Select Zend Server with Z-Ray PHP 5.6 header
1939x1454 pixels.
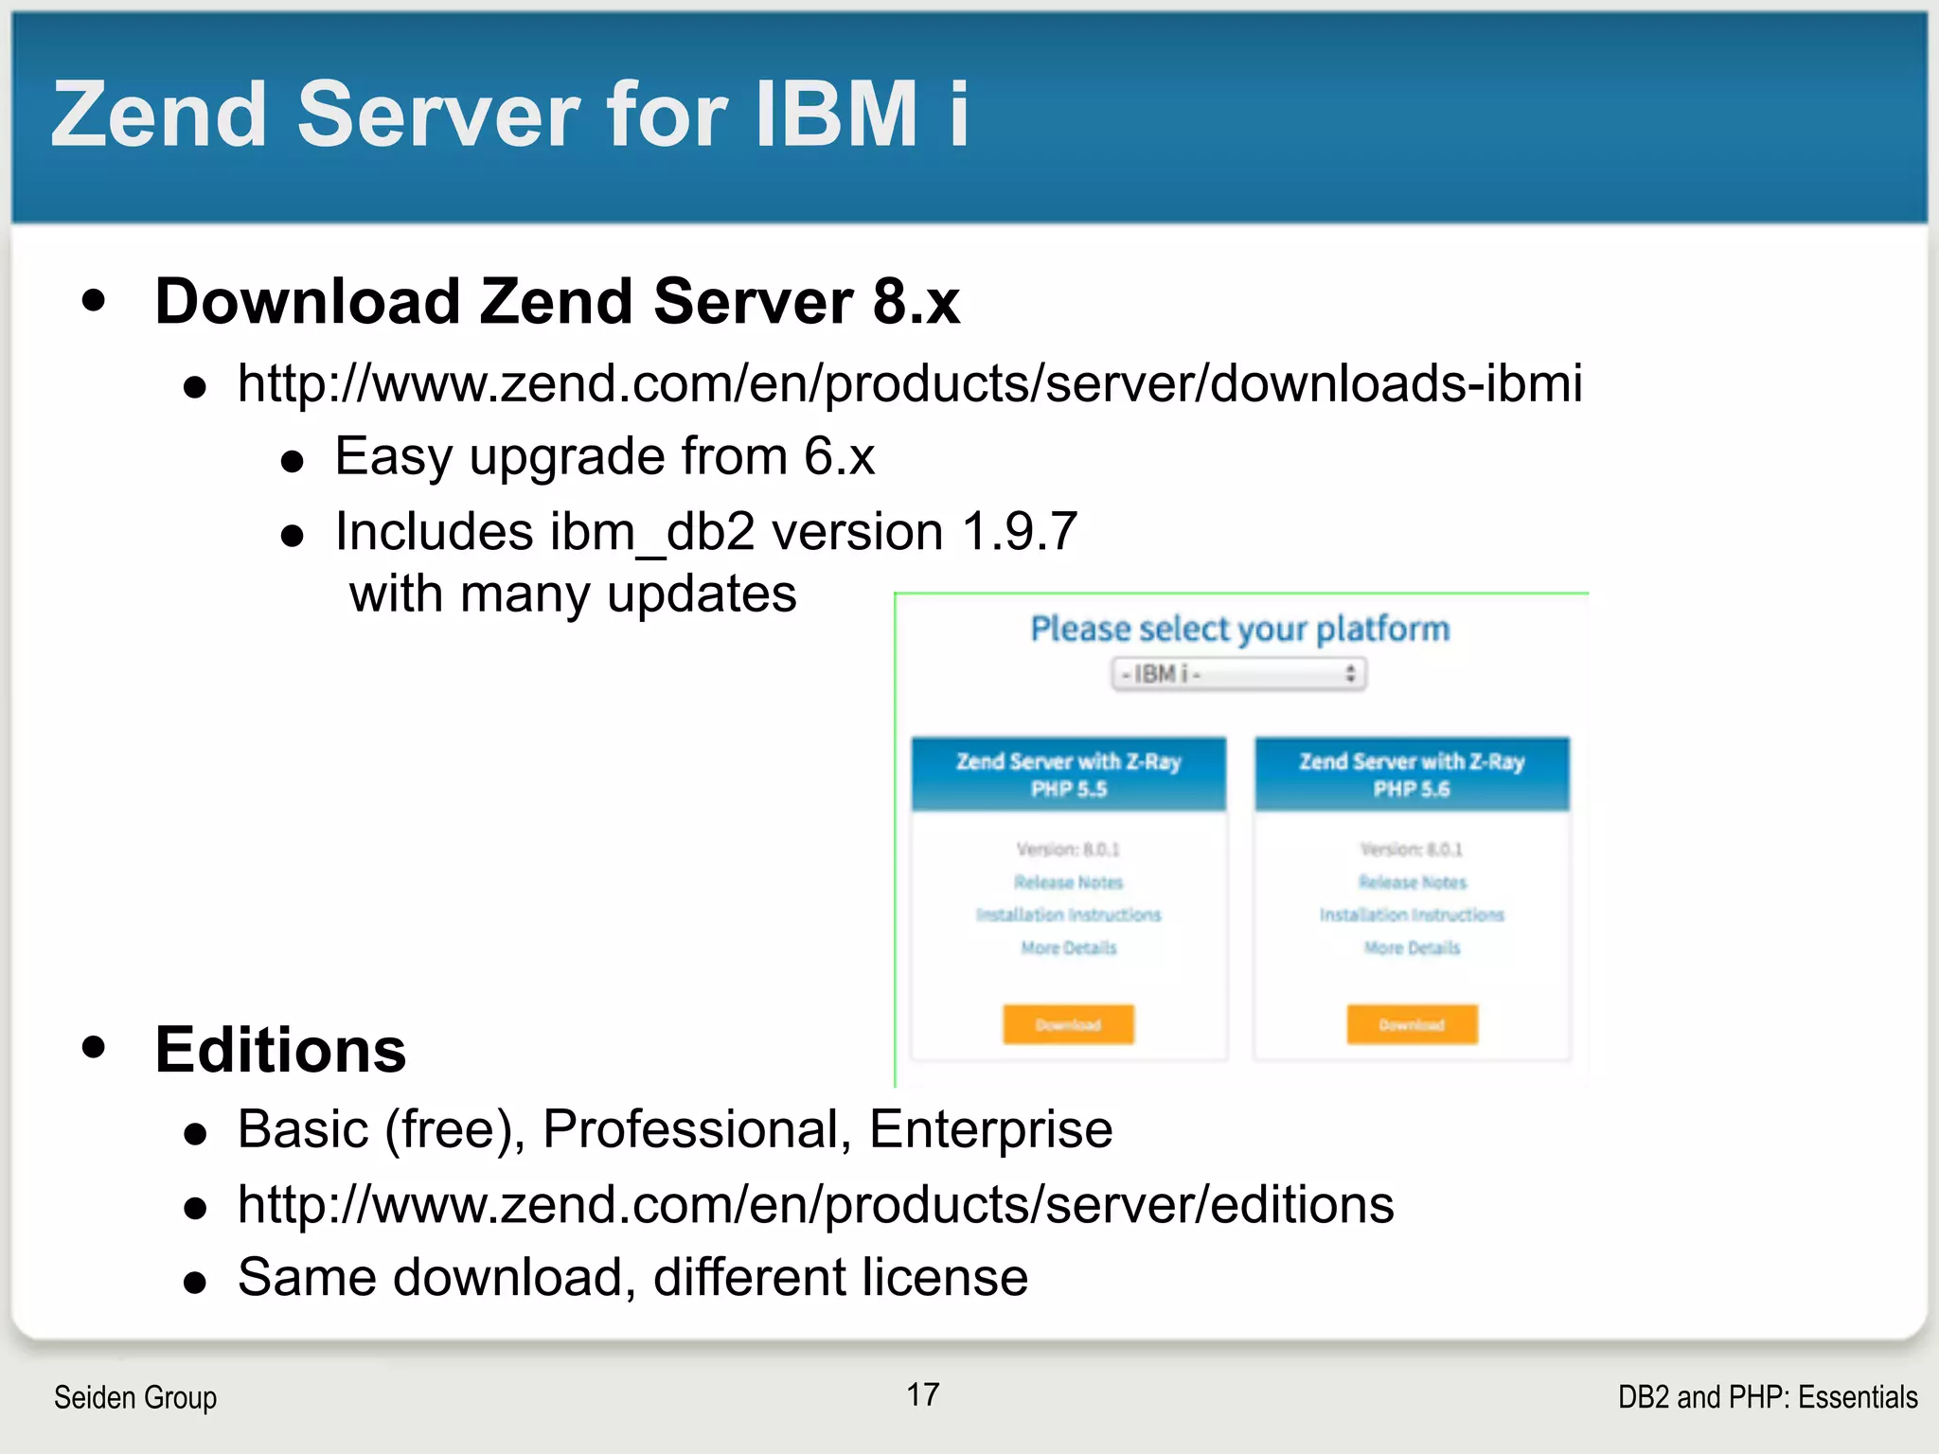(1412, 774)
